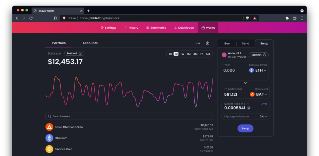Click the wallet icon in browser toolbar
This screenshot has height=156, width=319.
(x=295, y=18)
